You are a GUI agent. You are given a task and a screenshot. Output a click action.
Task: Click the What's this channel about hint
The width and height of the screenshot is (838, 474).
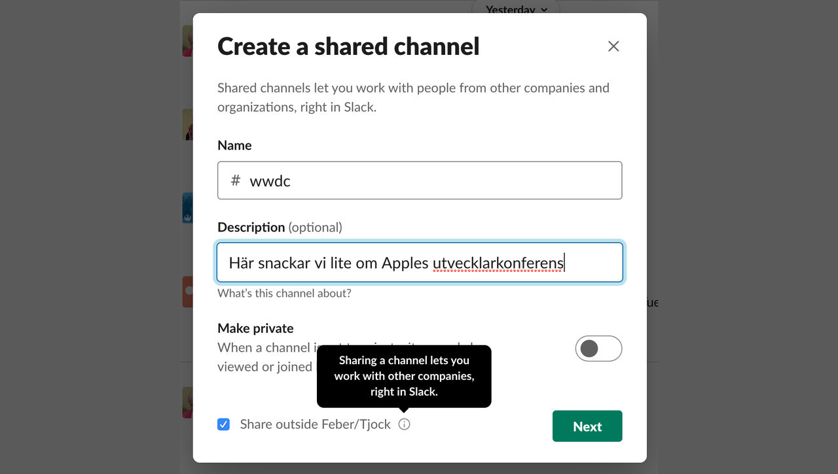click(x=284, y=293)
